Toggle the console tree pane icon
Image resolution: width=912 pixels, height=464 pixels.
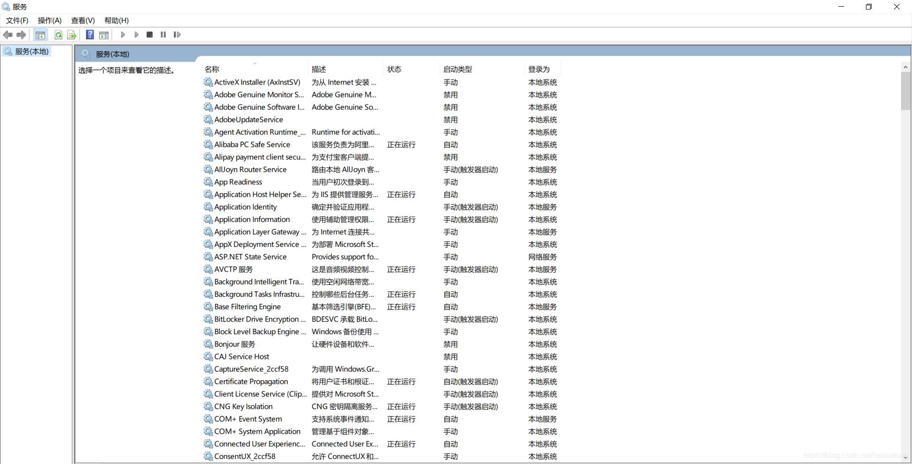tap(40, 35)
